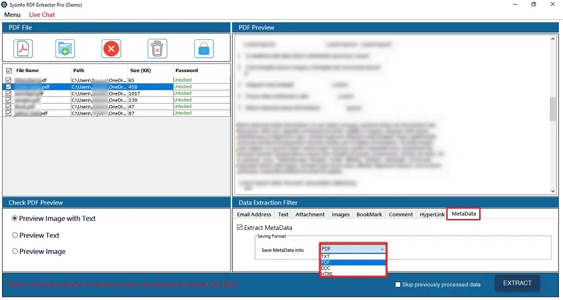This screenshot has width=563, height=300.
Task: Collapse the Save MetaData into dropdown
Action: point(382,249)
